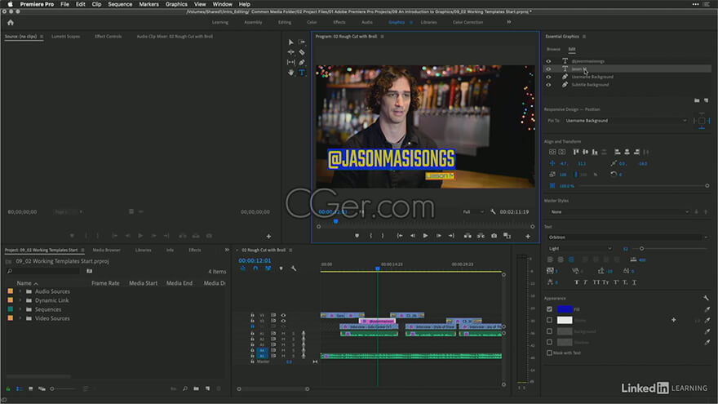Mark Out point in Program monitor
Image resolution: width=718 pixels, height=404 pixels.
[x=383, y=235]
